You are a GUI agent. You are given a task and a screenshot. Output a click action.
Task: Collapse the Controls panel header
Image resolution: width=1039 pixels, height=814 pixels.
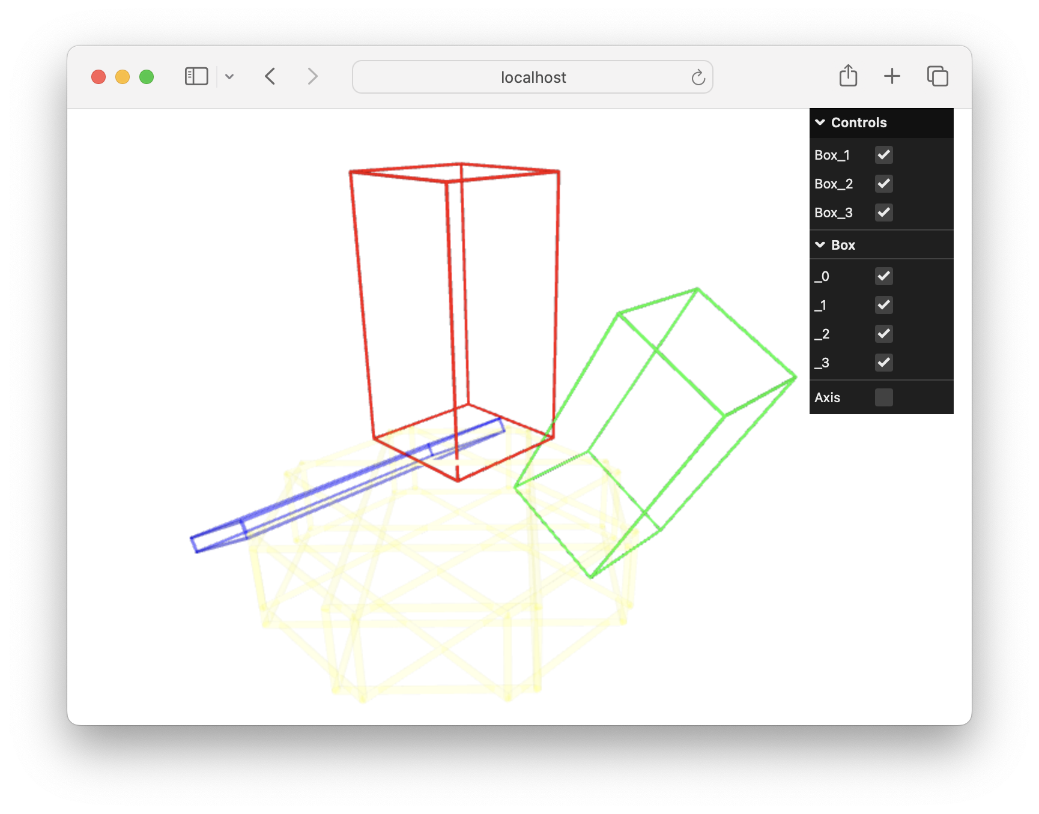[x=882, y=122]
